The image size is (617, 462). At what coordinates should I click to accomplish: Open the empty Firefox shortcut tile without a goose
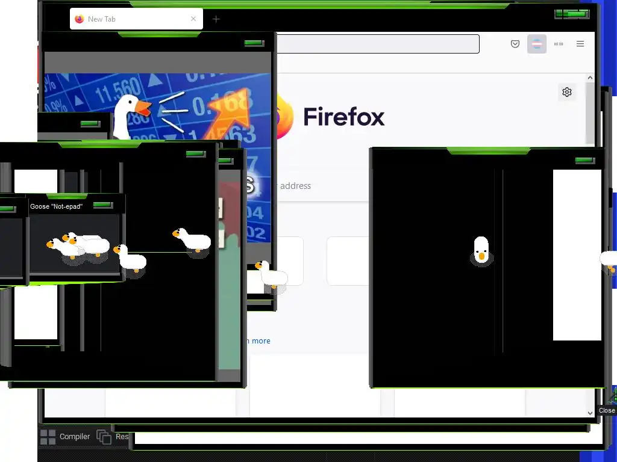[x=348, y=261]
